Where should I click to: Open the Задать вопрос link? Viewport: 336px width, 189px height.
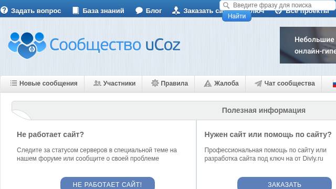36,10
